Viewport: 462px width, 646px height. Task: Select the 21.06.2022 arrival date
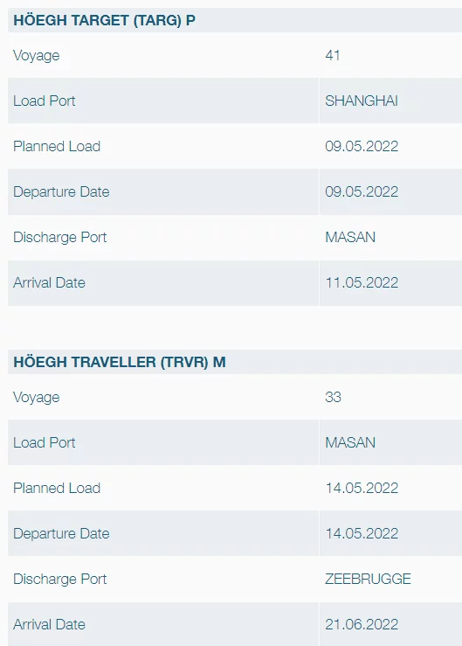pyautogui.click(x=362, y=624)
